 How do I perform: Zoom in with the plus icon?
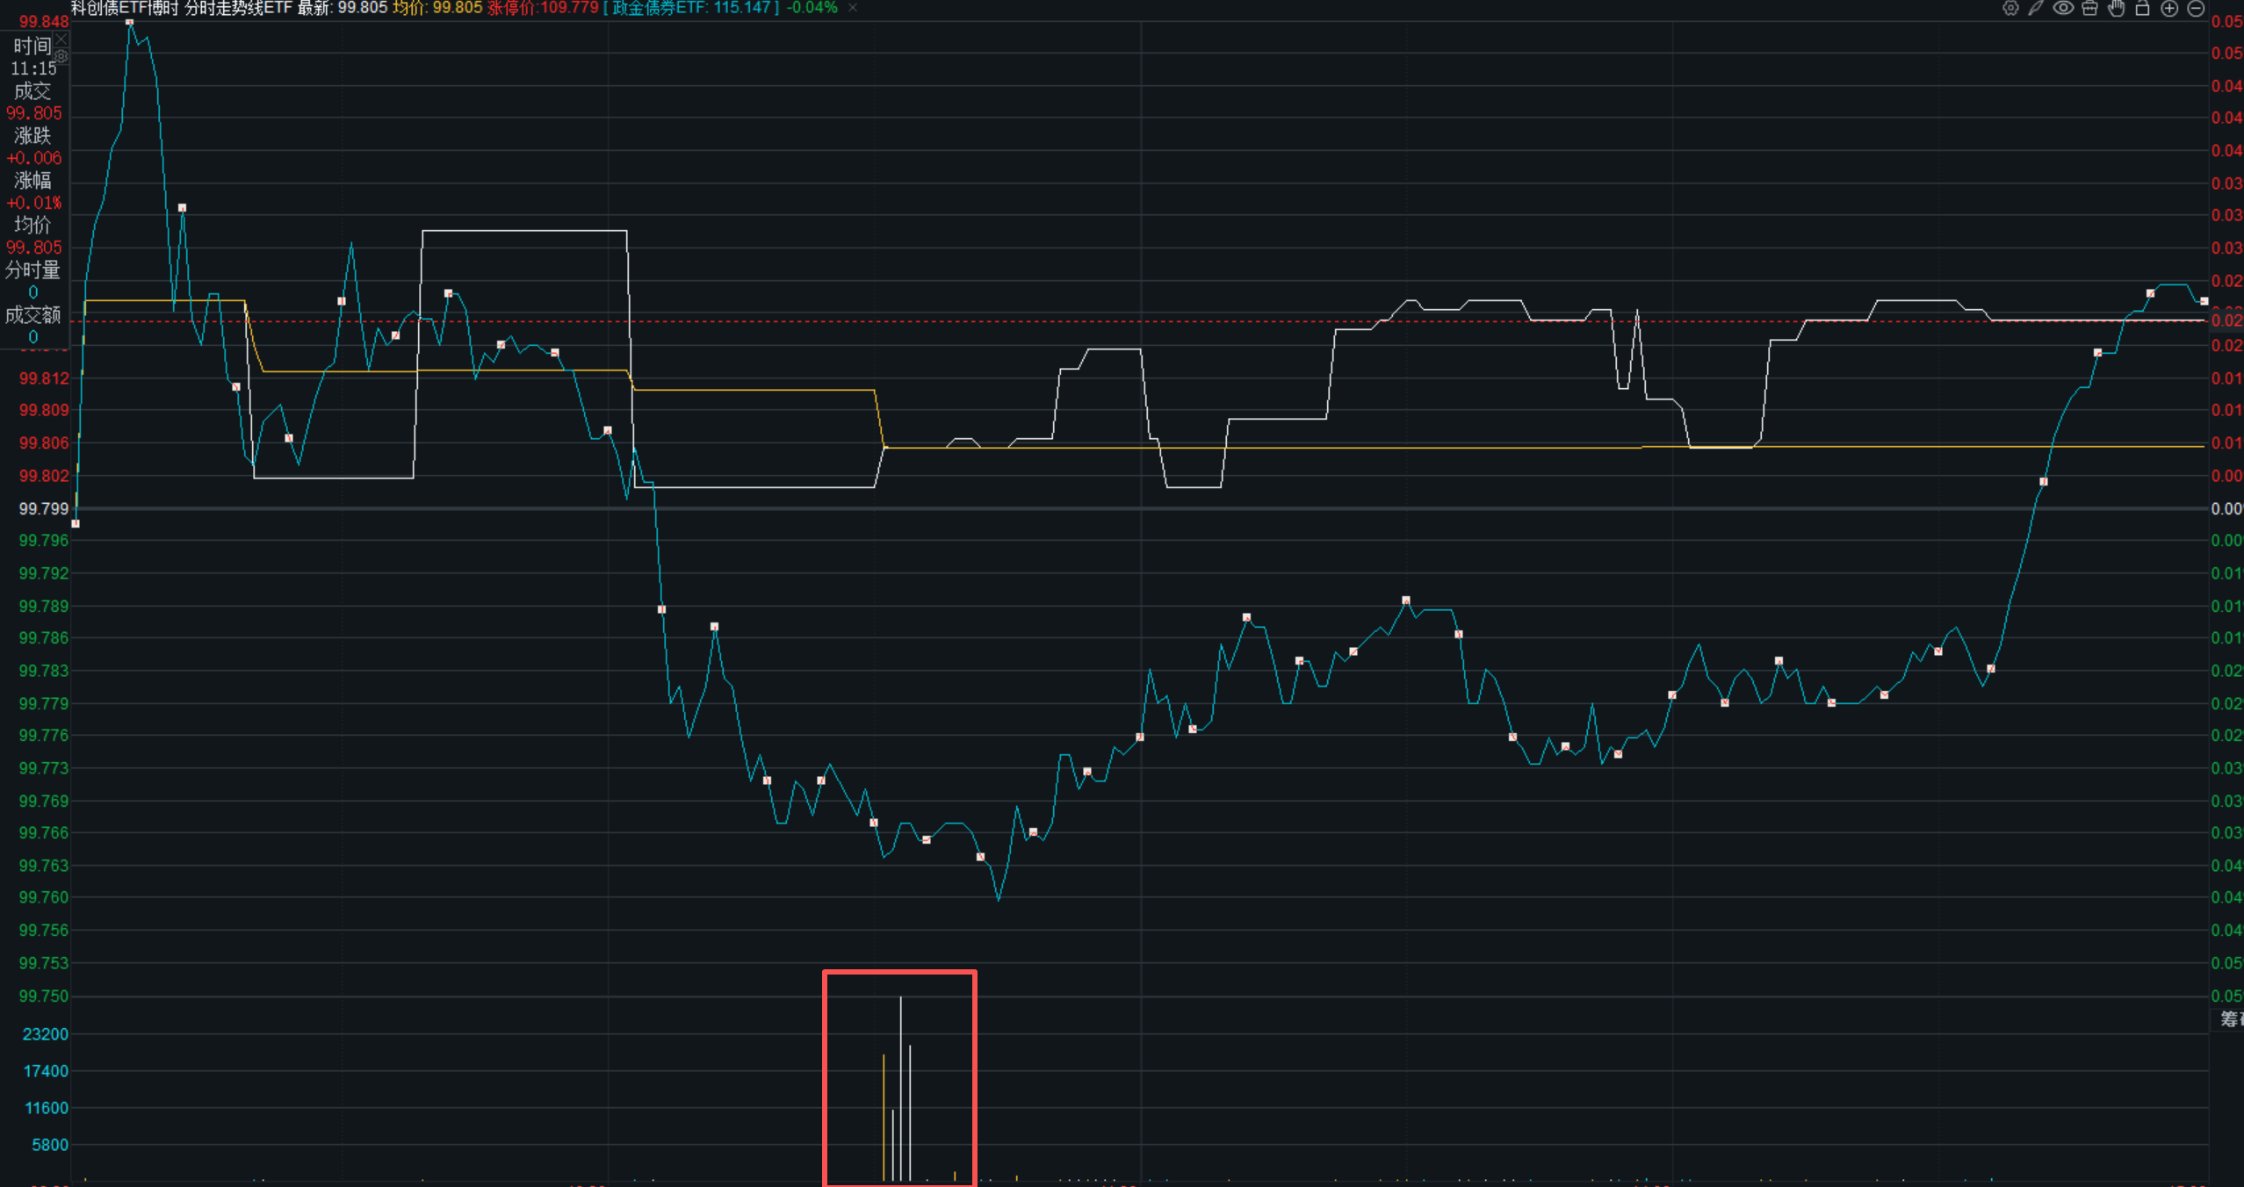(x=2169, y=9)
